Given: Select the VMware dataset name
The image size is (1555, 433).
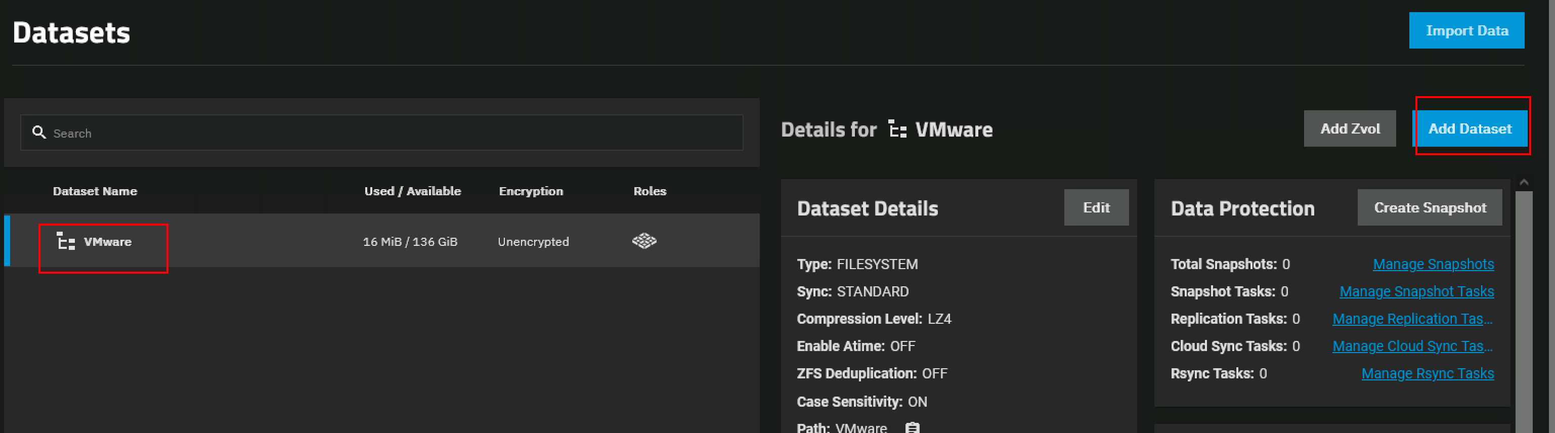Looking at the screenshot, I should coord(107,242).
